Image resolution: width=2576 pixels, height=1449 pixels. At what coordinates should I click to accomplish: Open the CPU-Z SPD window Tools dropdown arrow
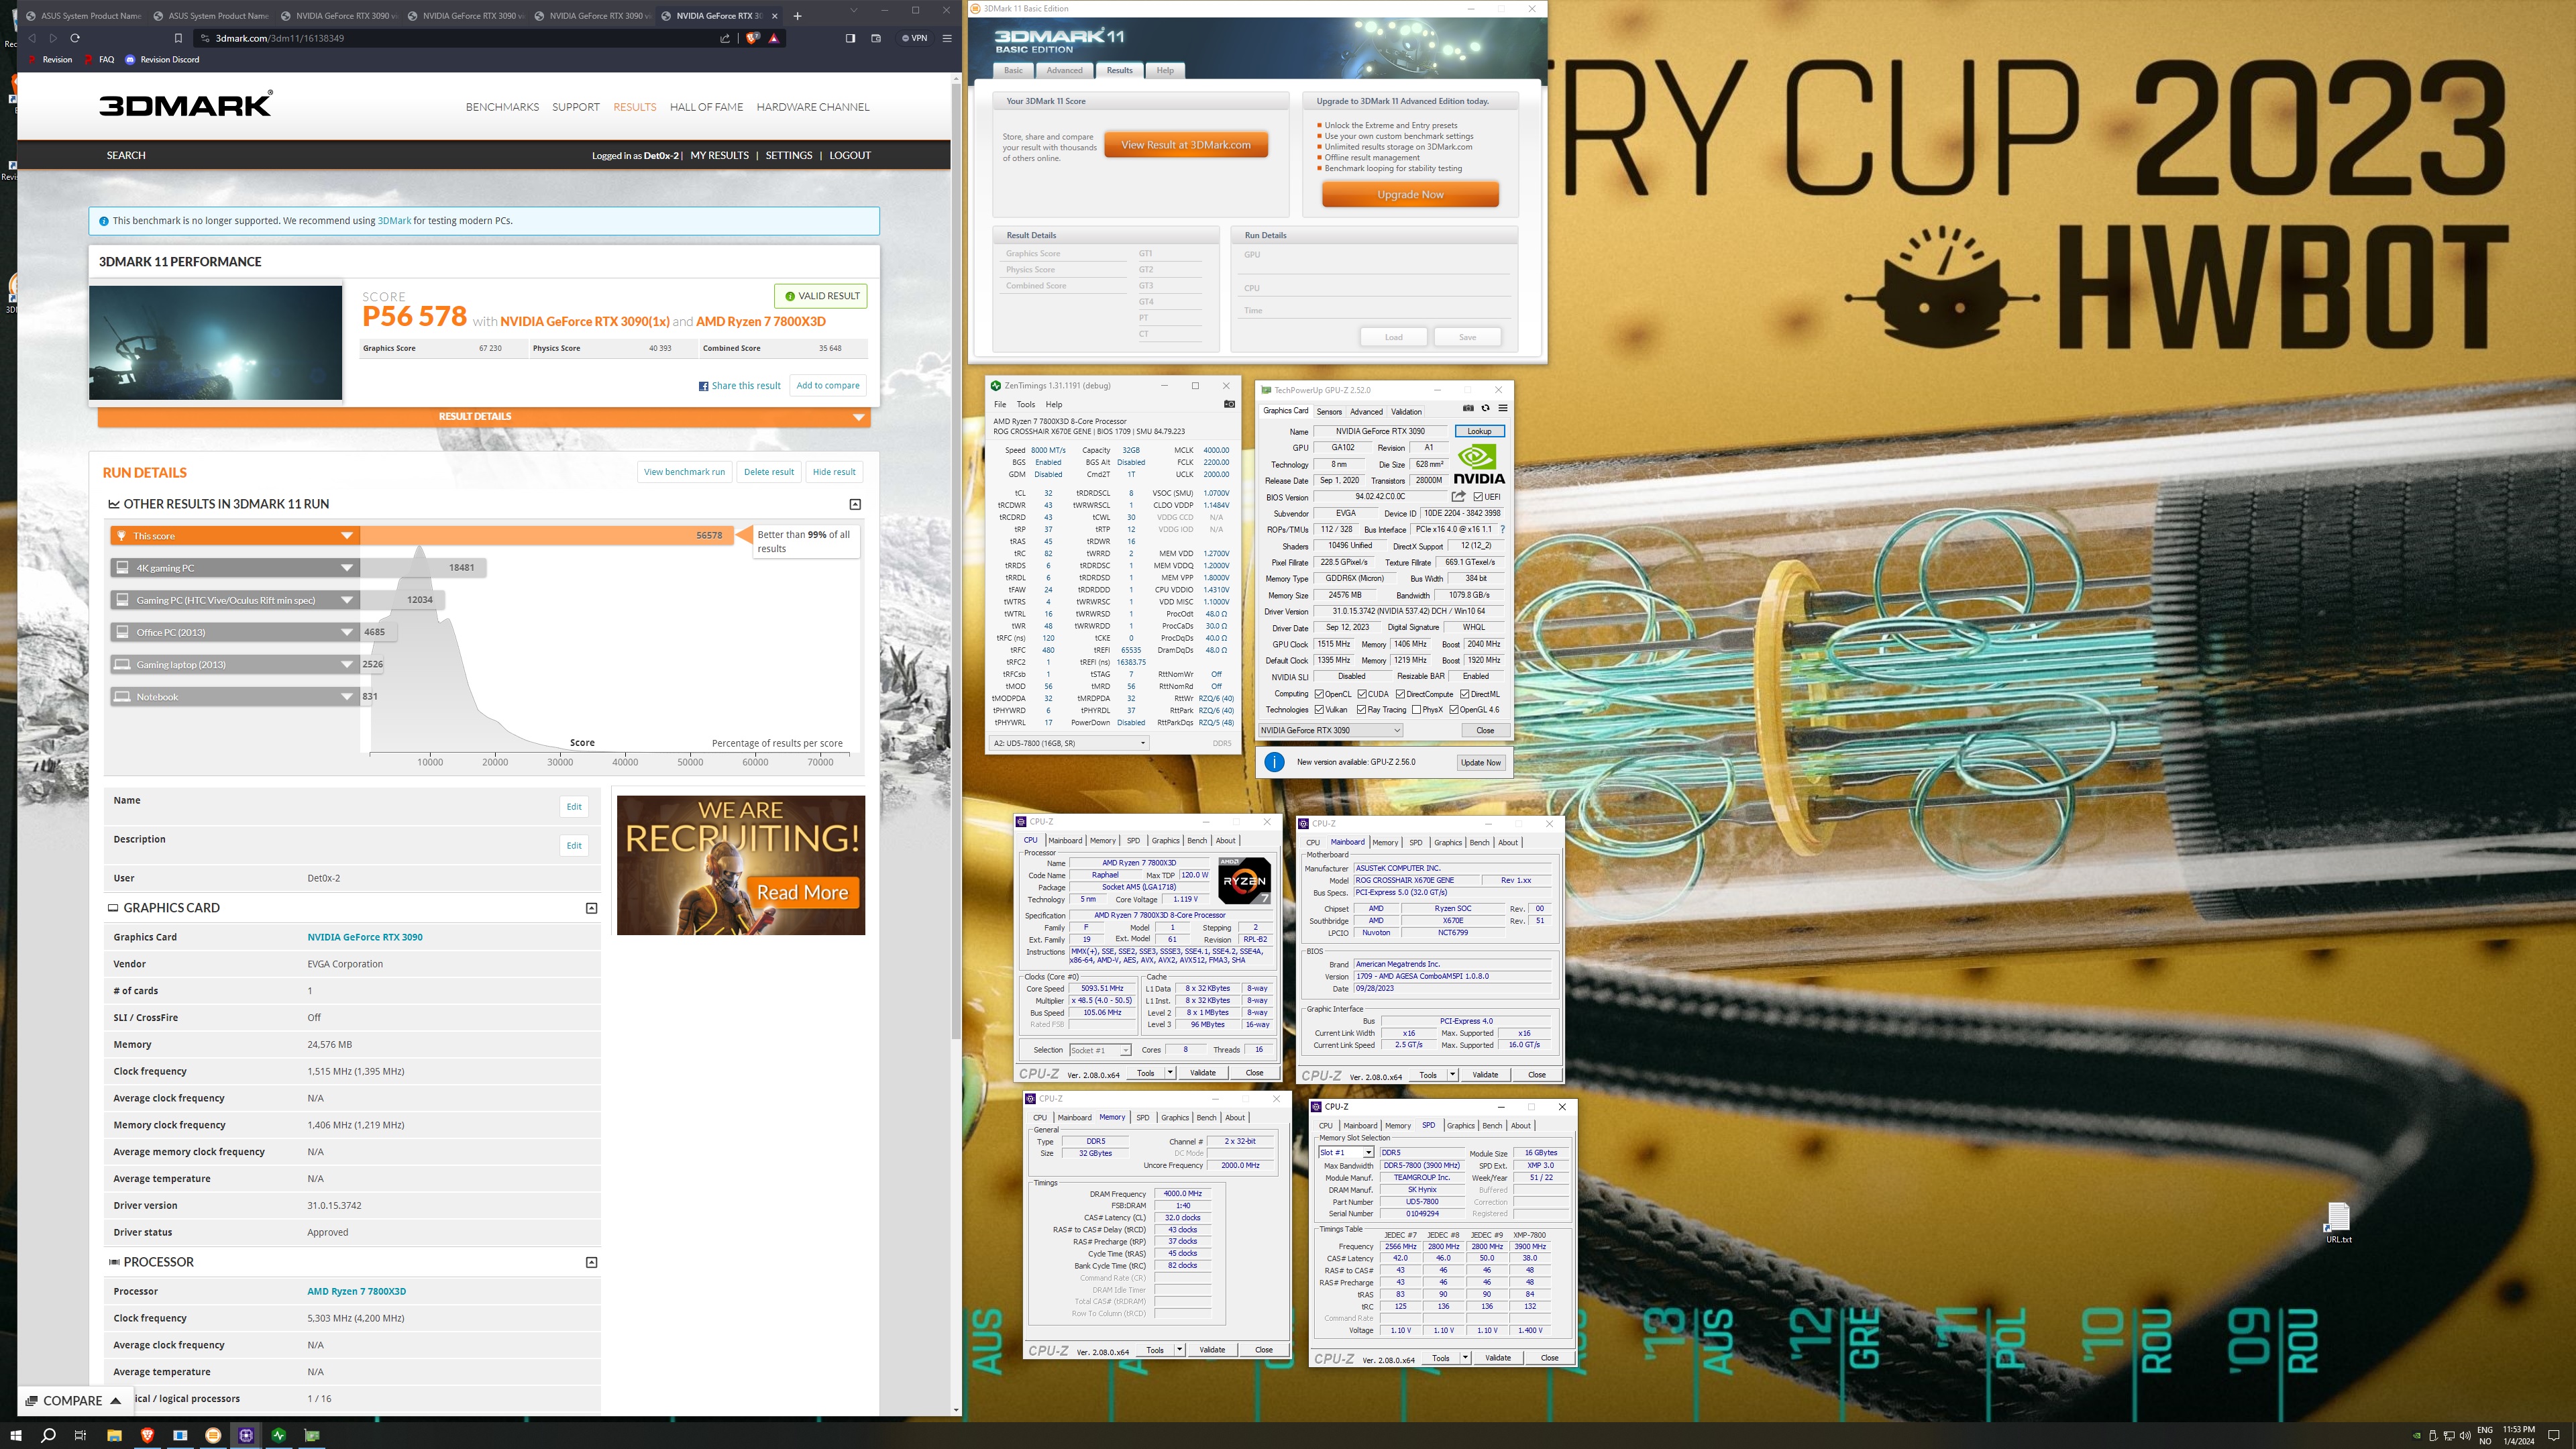(x=1465, y=1358)
